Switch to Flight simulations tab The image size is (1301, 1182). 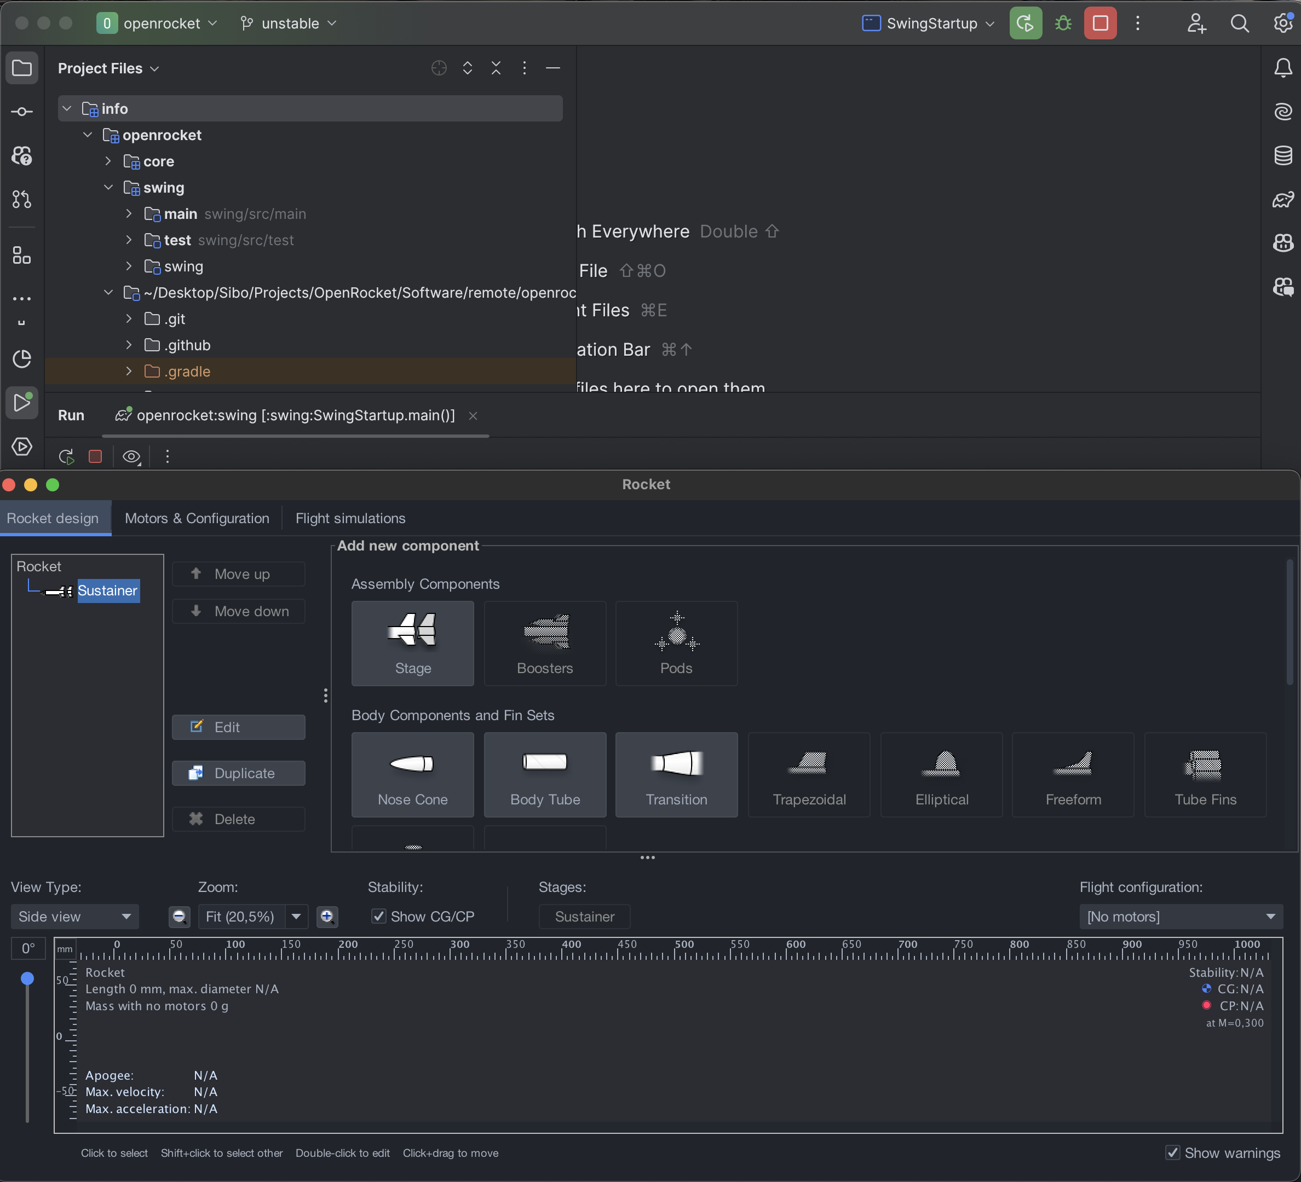(350, 518)
